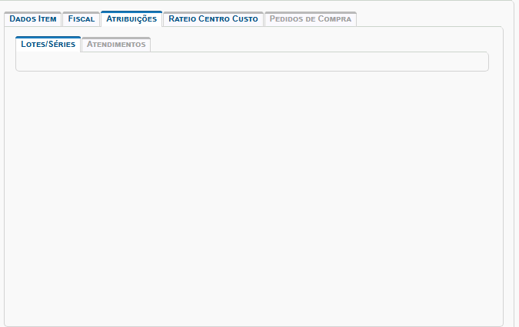Click the empty Lotes/Séries content box
519x327 pixels.
pos(251,62)
